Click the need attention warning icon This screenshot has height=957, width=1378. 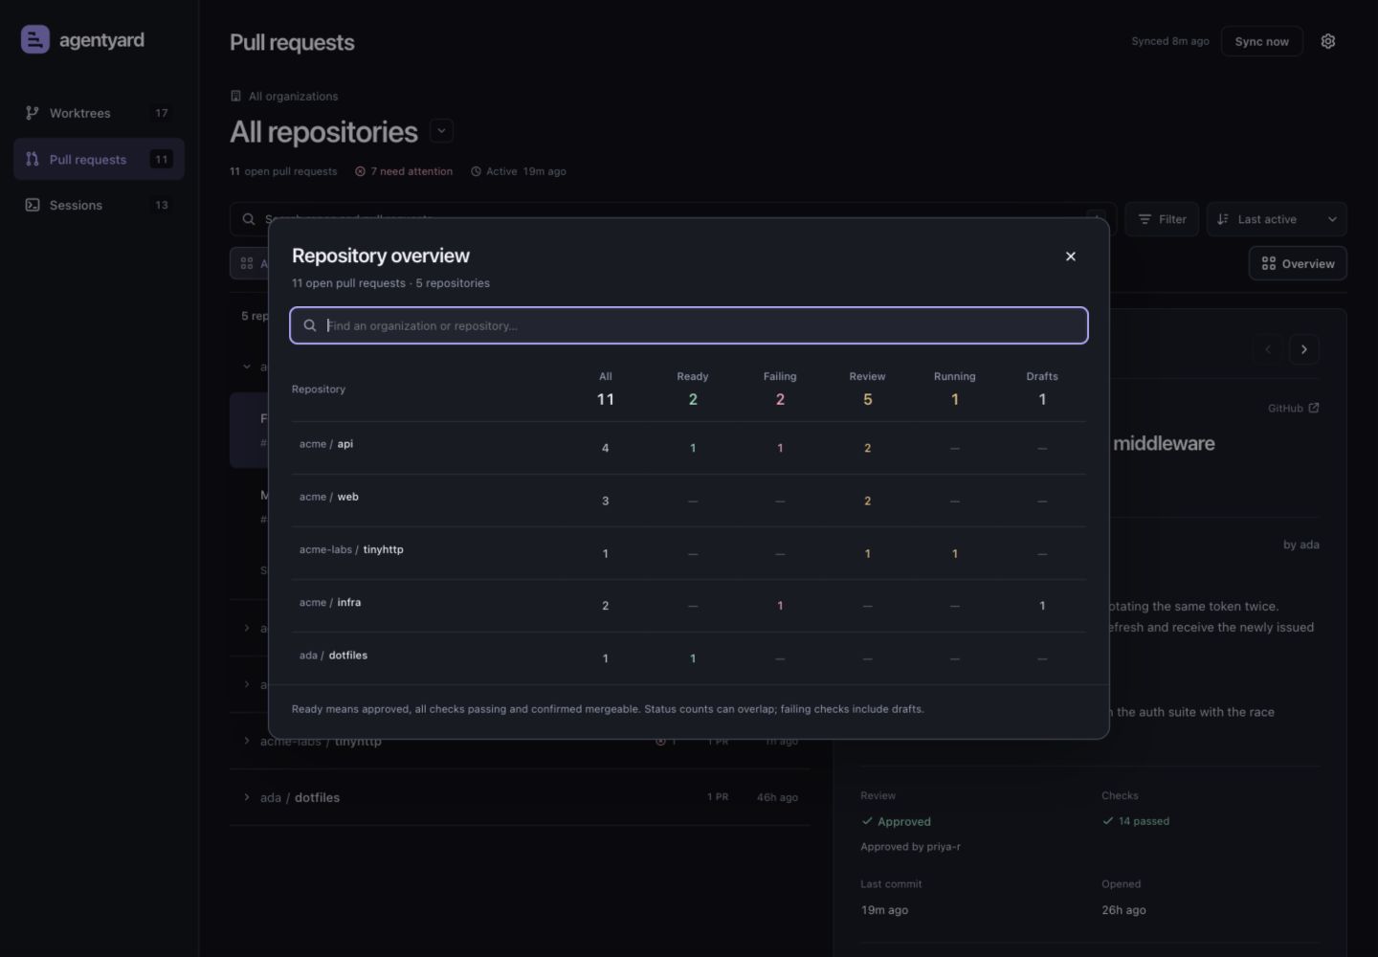tap(360, 171)
